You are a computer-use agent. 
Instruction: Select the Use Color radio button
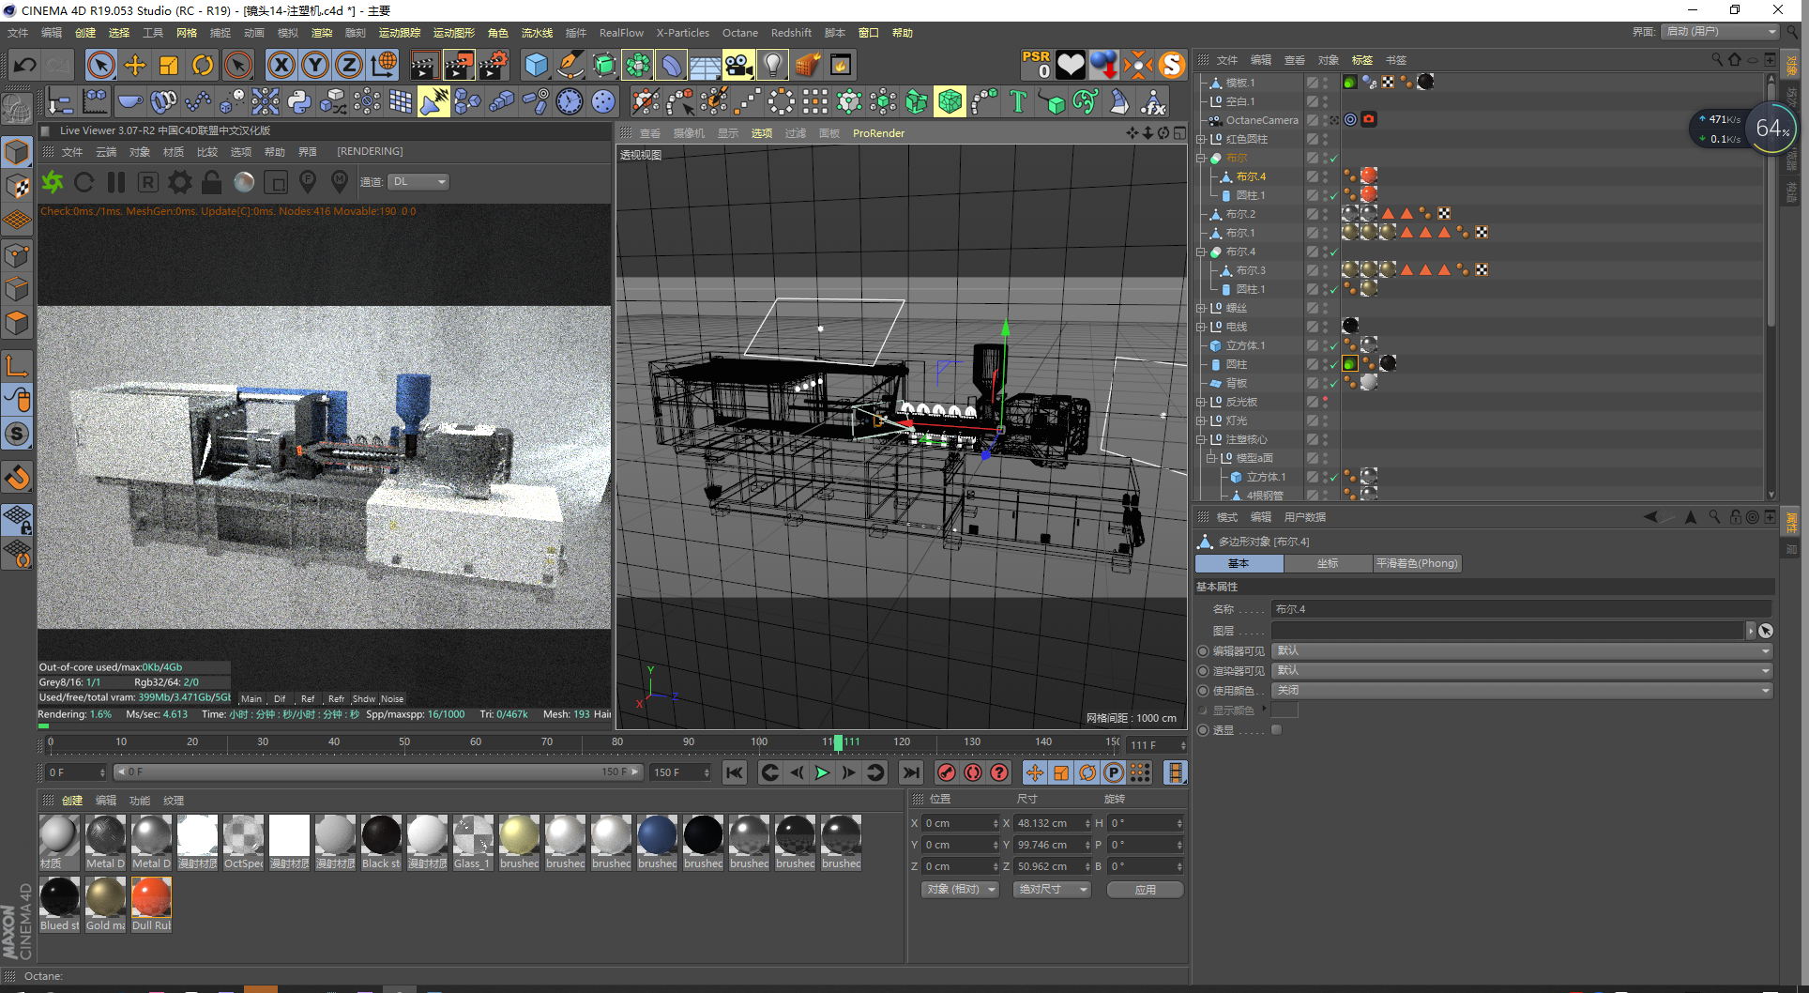1203,690
